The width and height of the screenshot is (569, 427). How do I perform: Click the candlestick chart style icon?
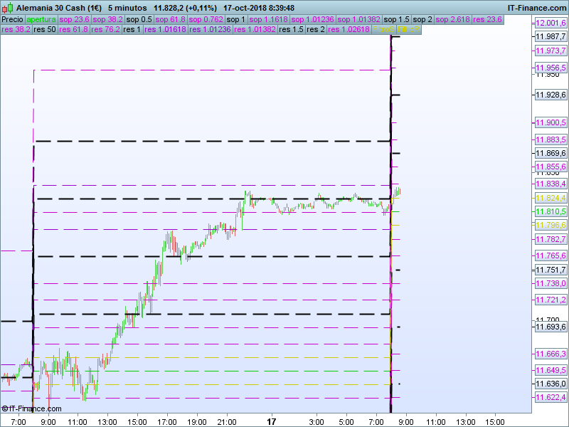[x=8, y=8]
